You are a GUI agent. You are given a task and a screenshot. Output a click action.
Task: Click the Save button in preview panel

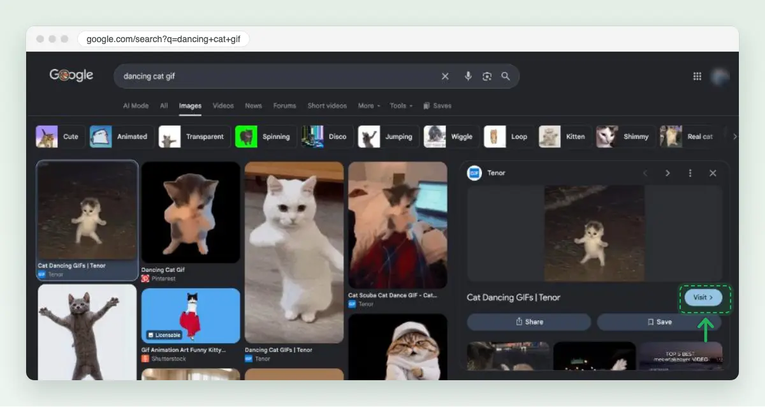(x=659, y=322)
